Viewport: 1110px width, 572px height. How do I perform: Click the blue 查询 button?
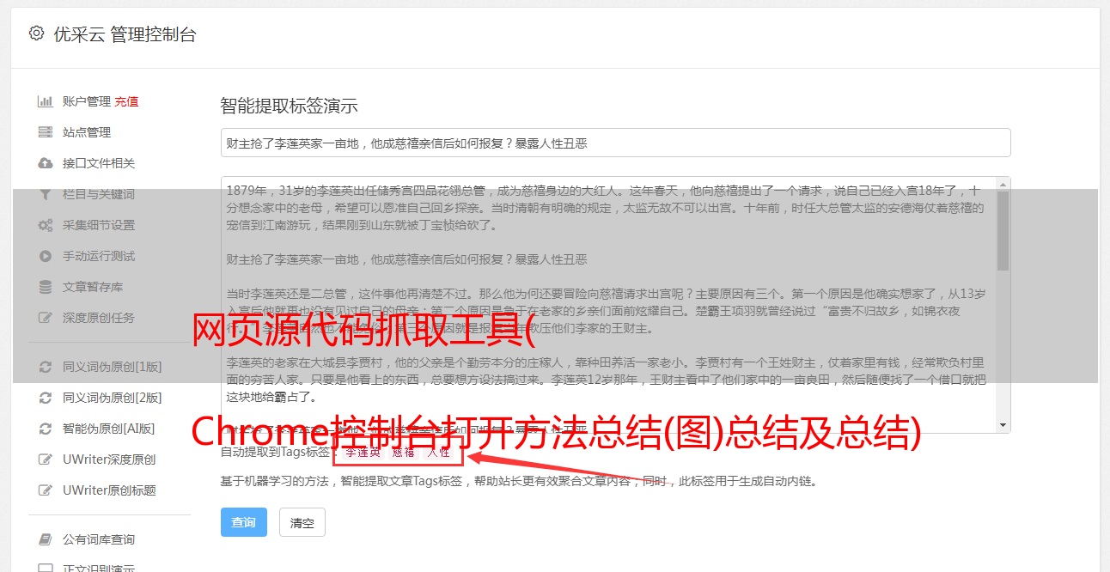[x=244, y=522]
